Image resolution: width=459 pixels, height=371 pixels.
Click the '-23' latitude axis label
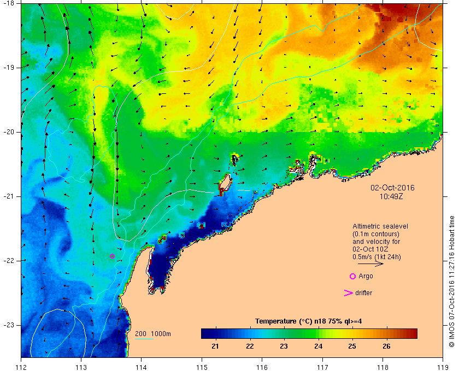click(8, 325)
